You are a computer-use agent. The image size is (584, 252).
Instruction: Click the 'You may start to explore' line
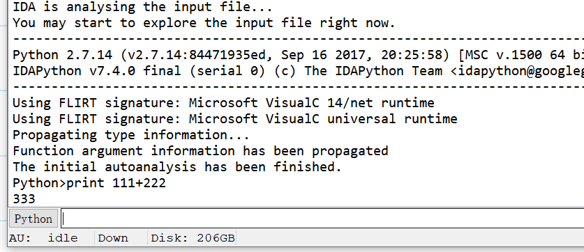coord(204,23)
